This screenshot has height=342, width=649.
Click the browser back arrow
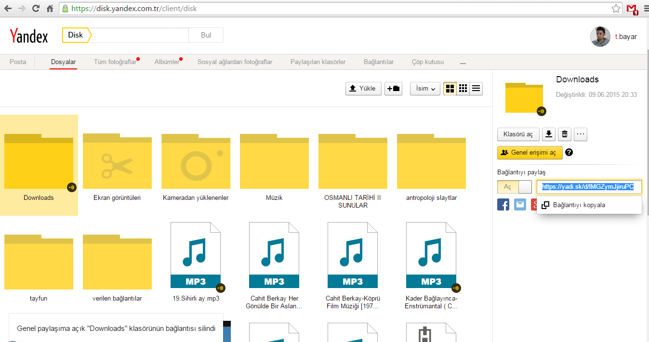(8, 9)
